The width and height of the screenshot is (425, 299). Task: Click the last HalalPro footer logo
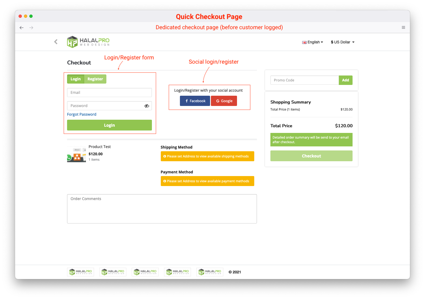(210, 272)
